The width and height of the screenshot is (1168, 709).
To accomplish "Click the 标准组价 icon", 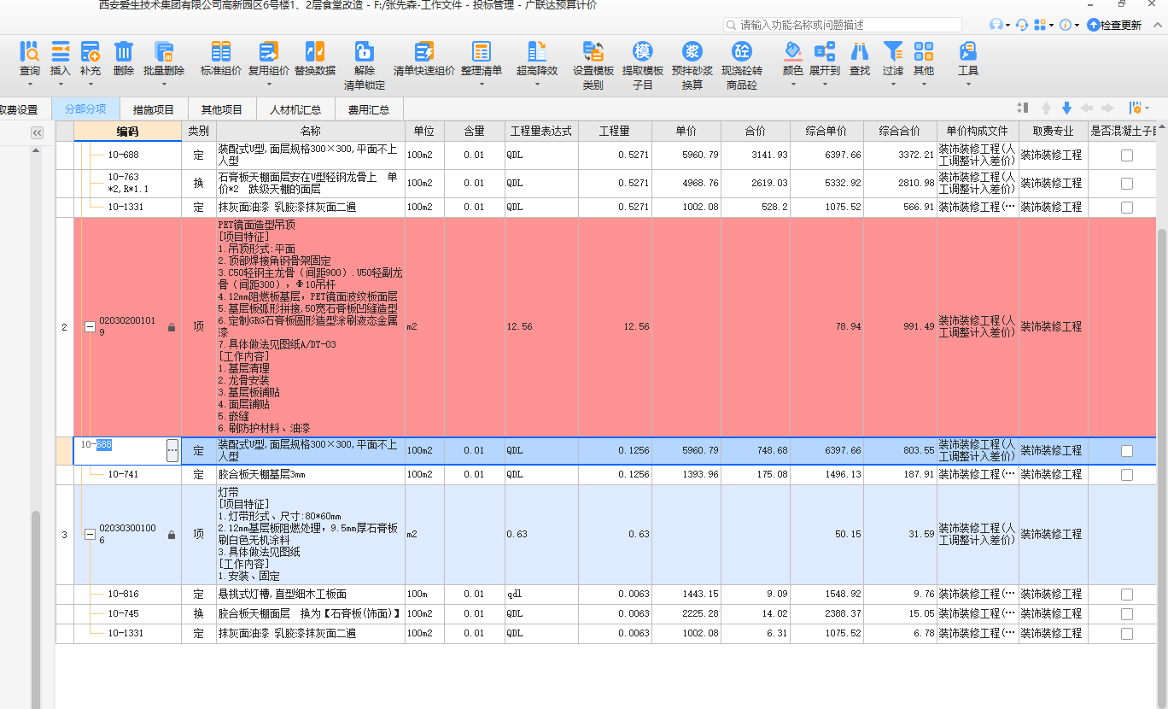I will pos(221,51).
